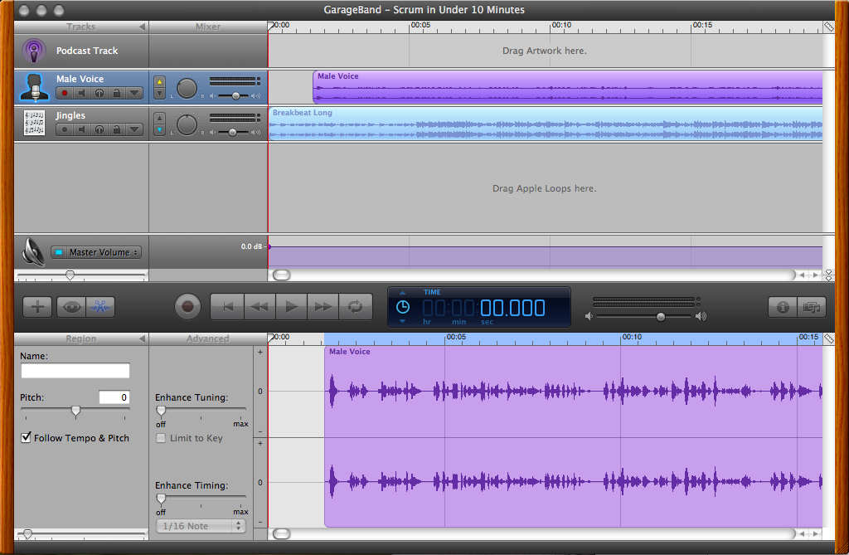
Task: Click LCD mode up arrow
Action: [402, 293]
